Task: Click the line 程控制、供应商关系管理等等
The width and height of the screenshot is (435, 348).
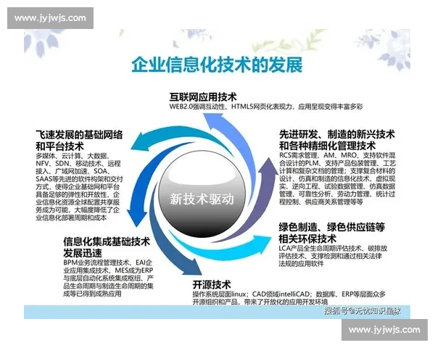Action: [x=321, y=202]
